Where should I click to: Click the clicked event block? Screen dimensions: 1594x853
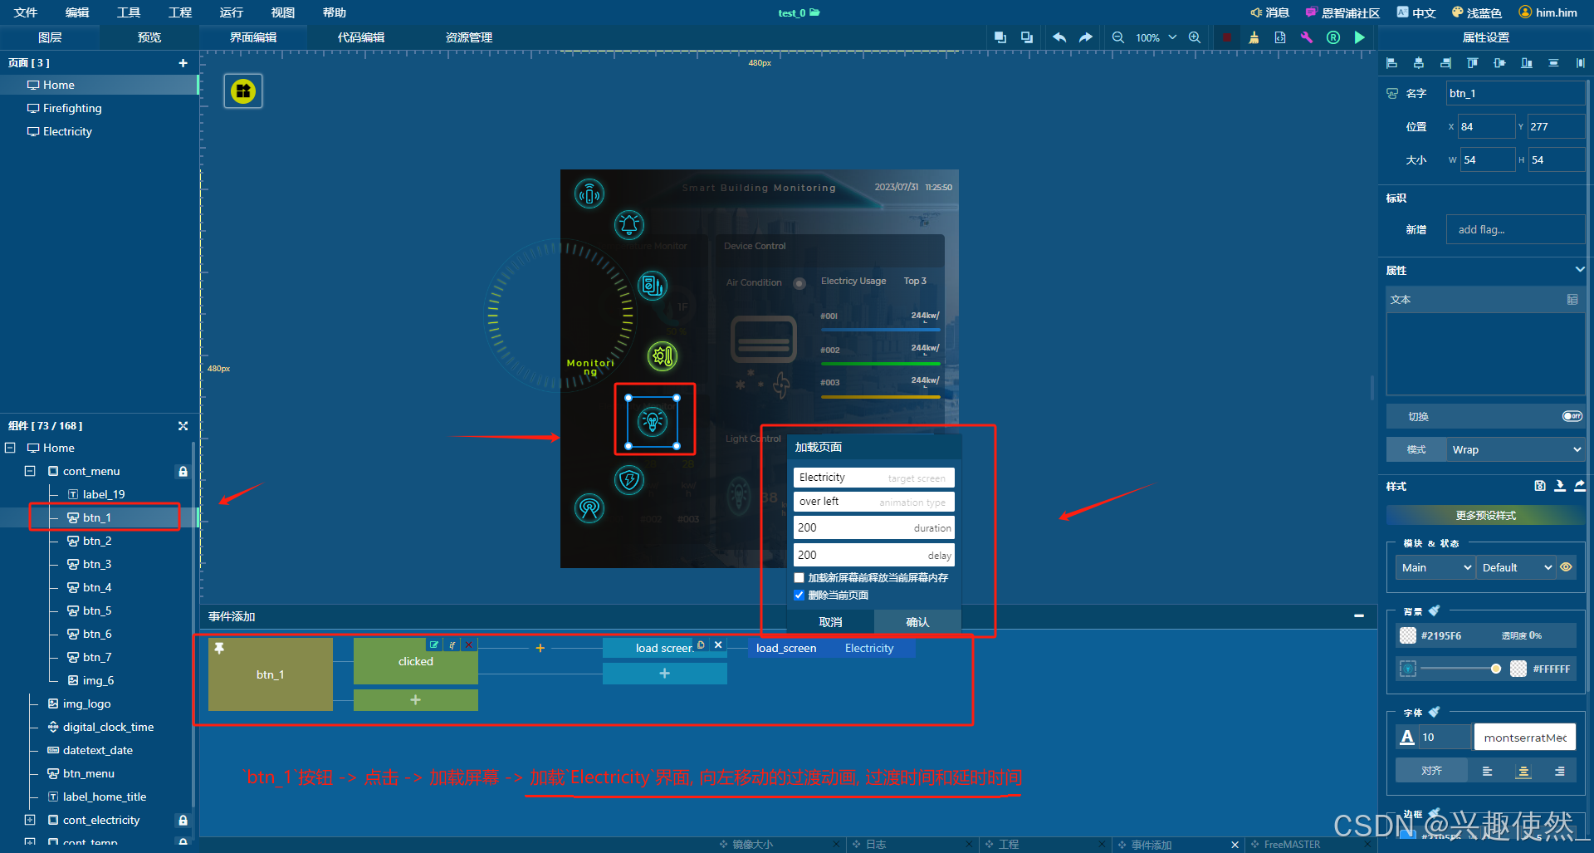point(416,661)
